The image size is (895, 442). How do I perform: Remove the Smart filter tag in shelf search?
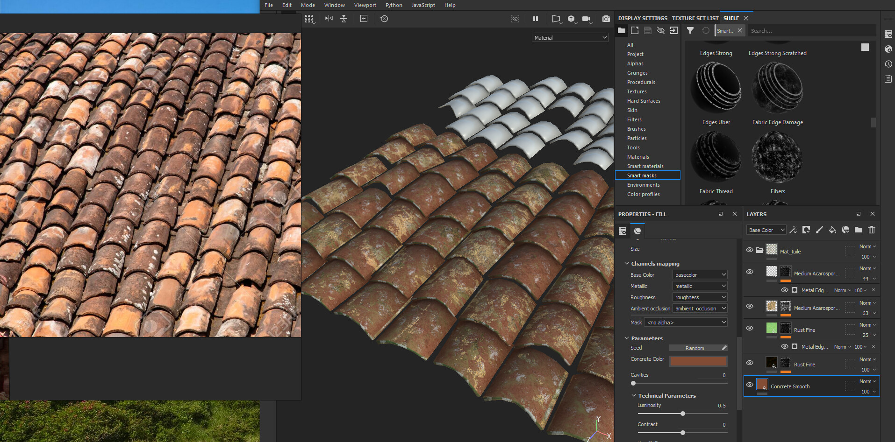(x=740, y=30)
